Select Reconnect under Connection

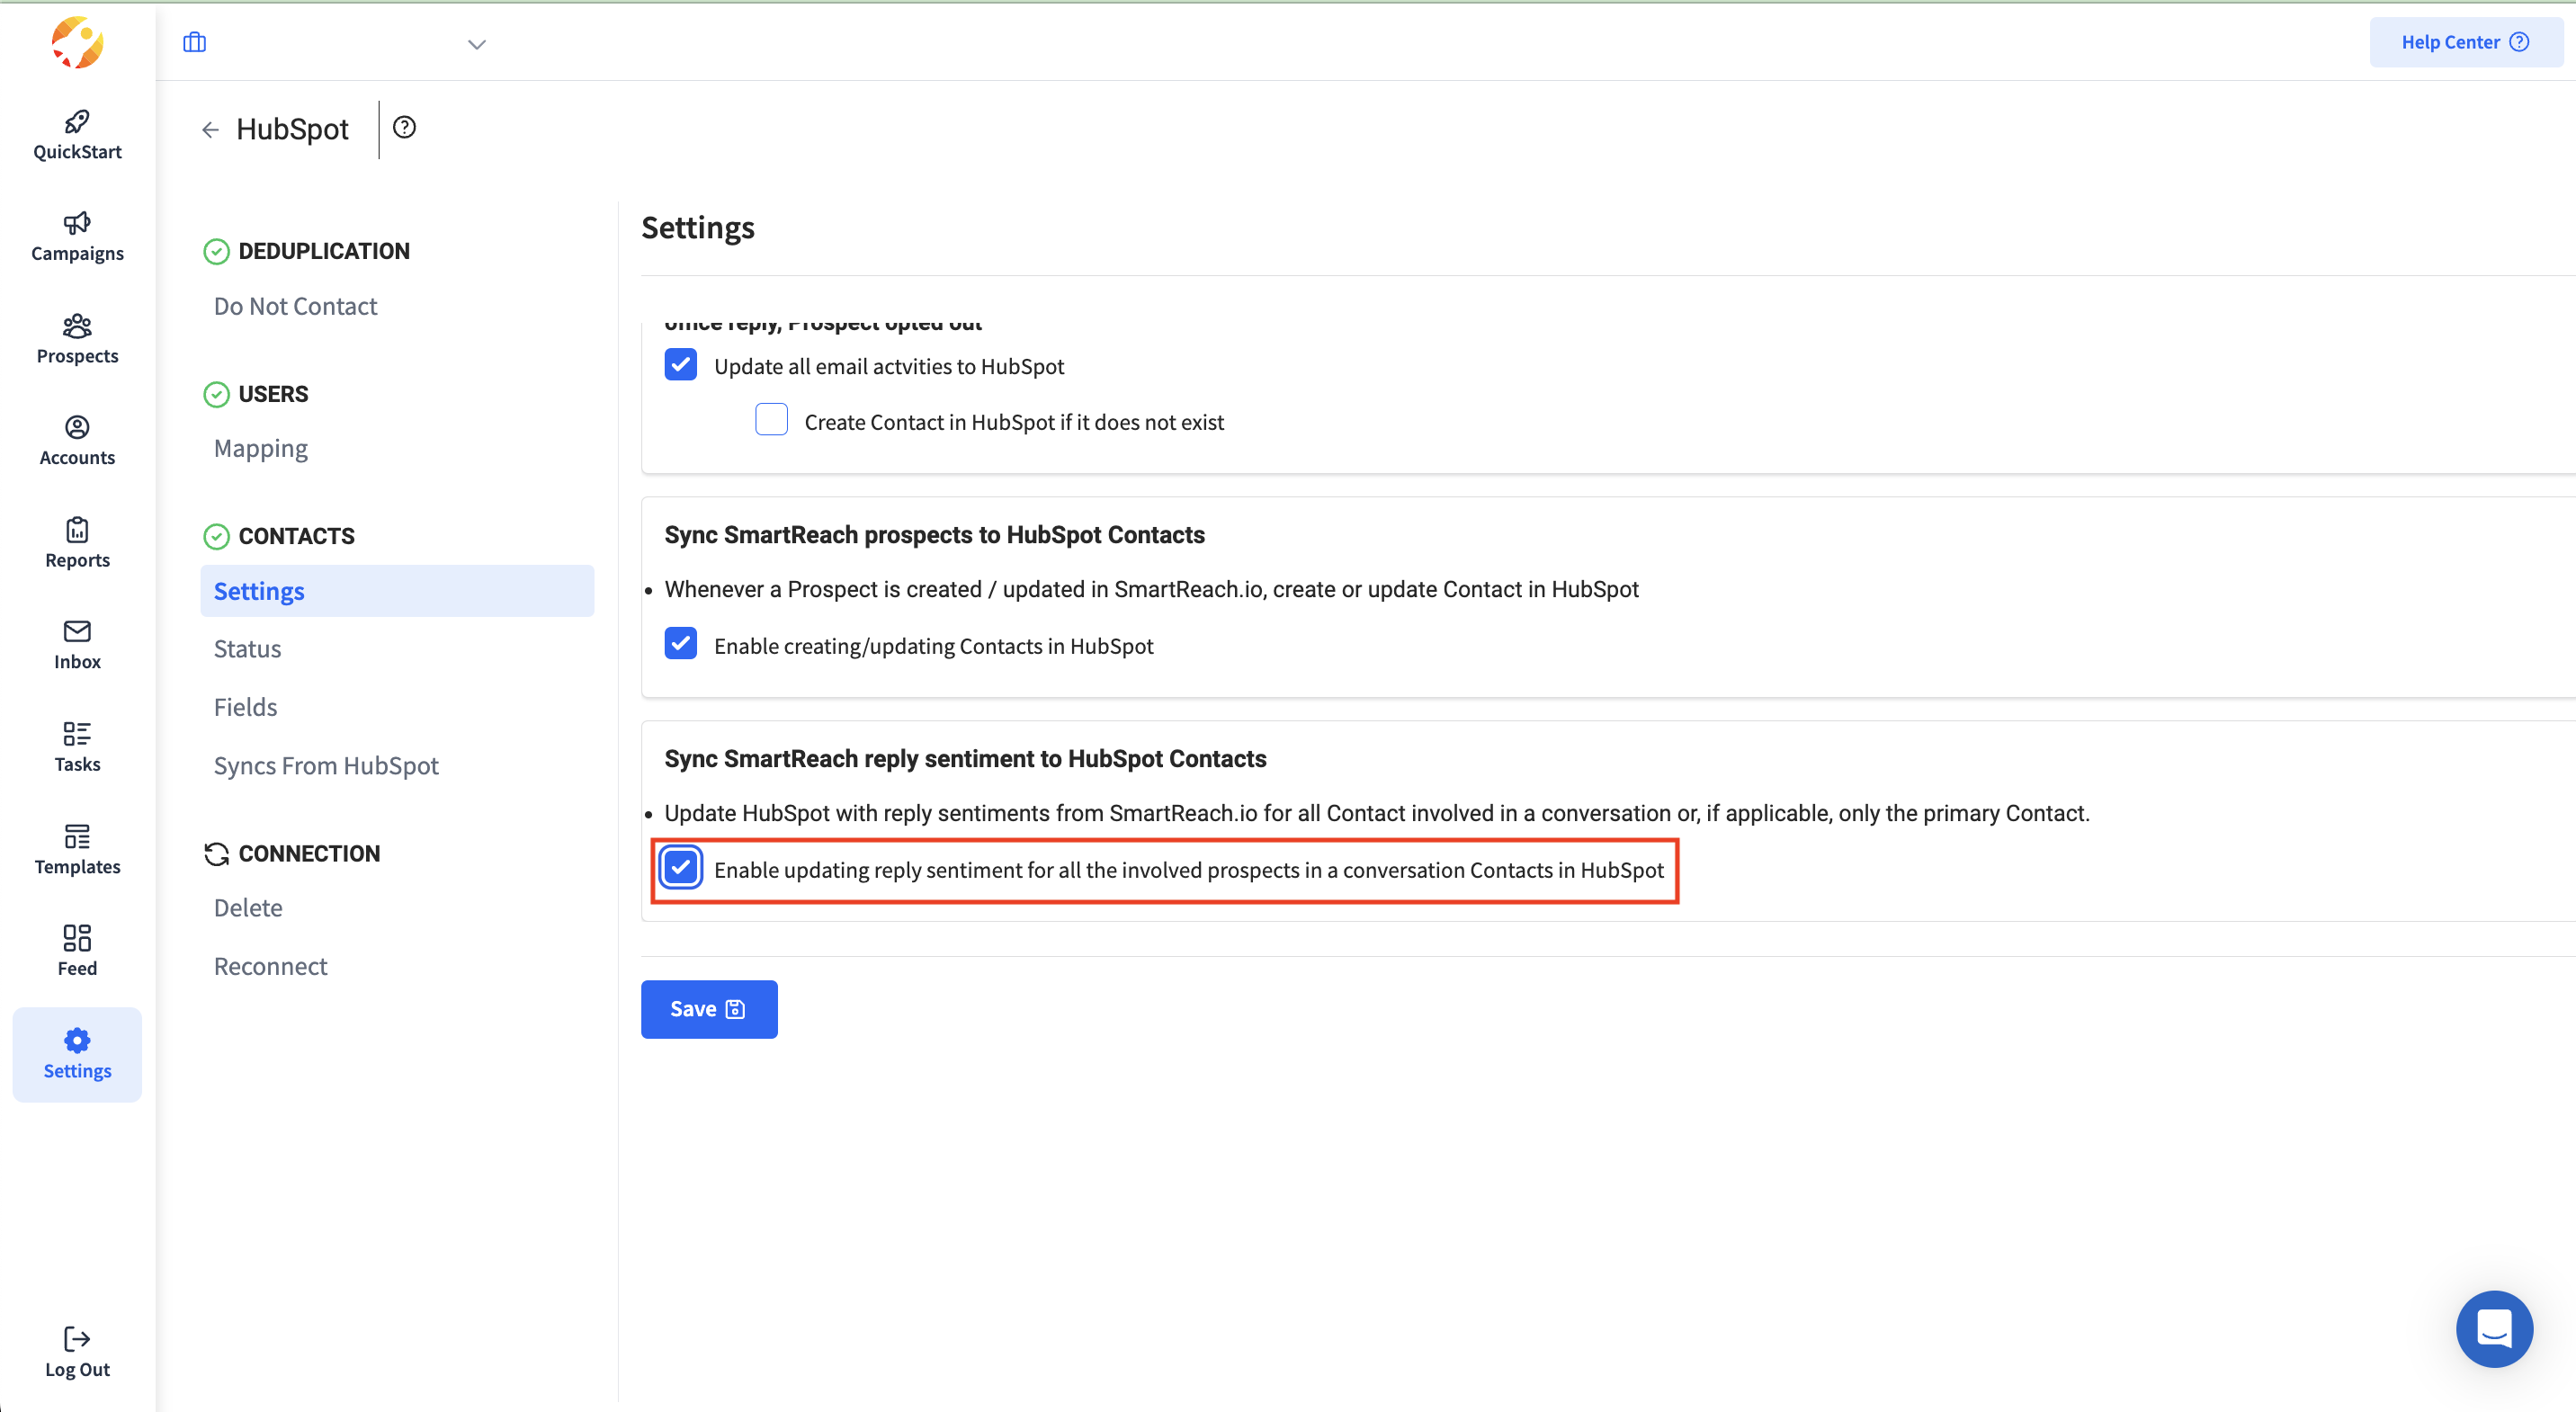click(270, 966)
